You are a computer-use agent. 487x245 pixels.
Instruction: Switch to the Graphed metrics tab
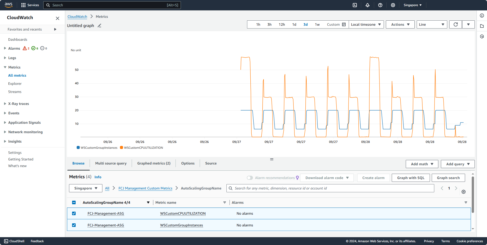[x=153, y=163]
